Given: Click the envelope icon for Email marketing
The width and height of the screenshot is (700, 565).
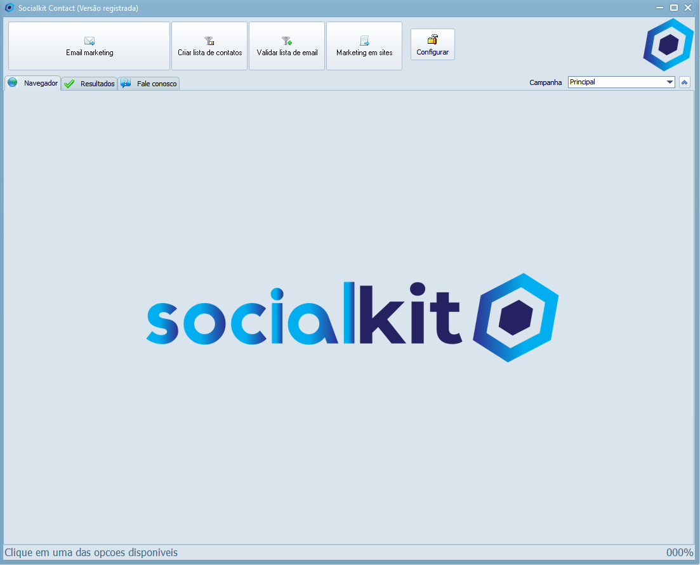Looking at the screenshot, I should pyautogui.click(x=89, y=41).
